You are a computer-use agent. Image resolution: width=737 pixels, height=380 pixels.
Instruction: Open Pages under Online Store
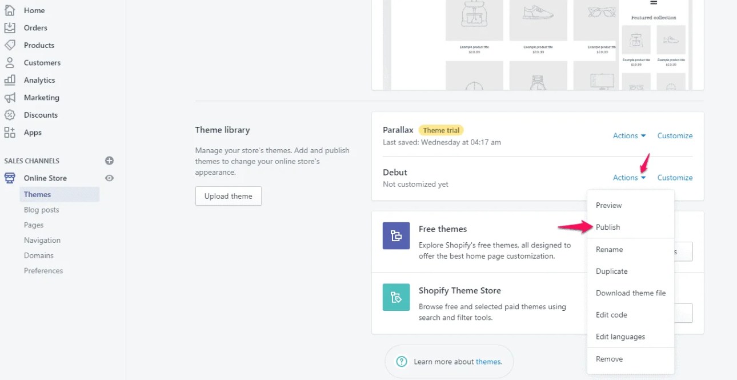[34, 225]
